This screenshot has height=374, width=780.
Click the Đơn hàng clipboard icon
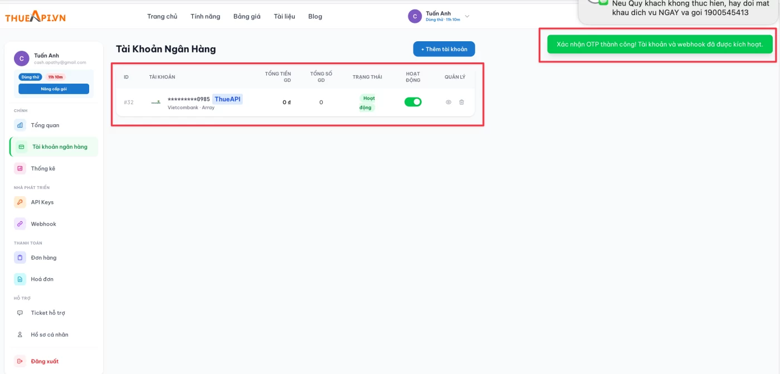click(x=20, y=258)
